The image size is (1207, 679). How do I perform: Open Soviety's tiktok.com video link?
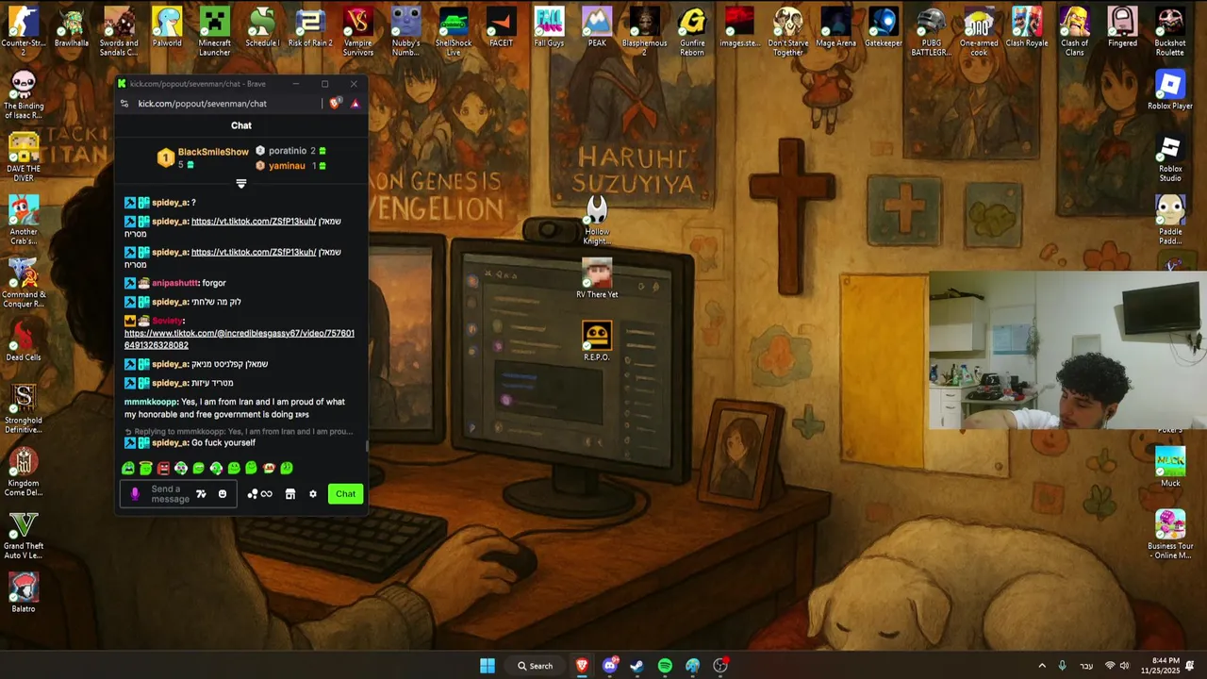click(240, 339)
